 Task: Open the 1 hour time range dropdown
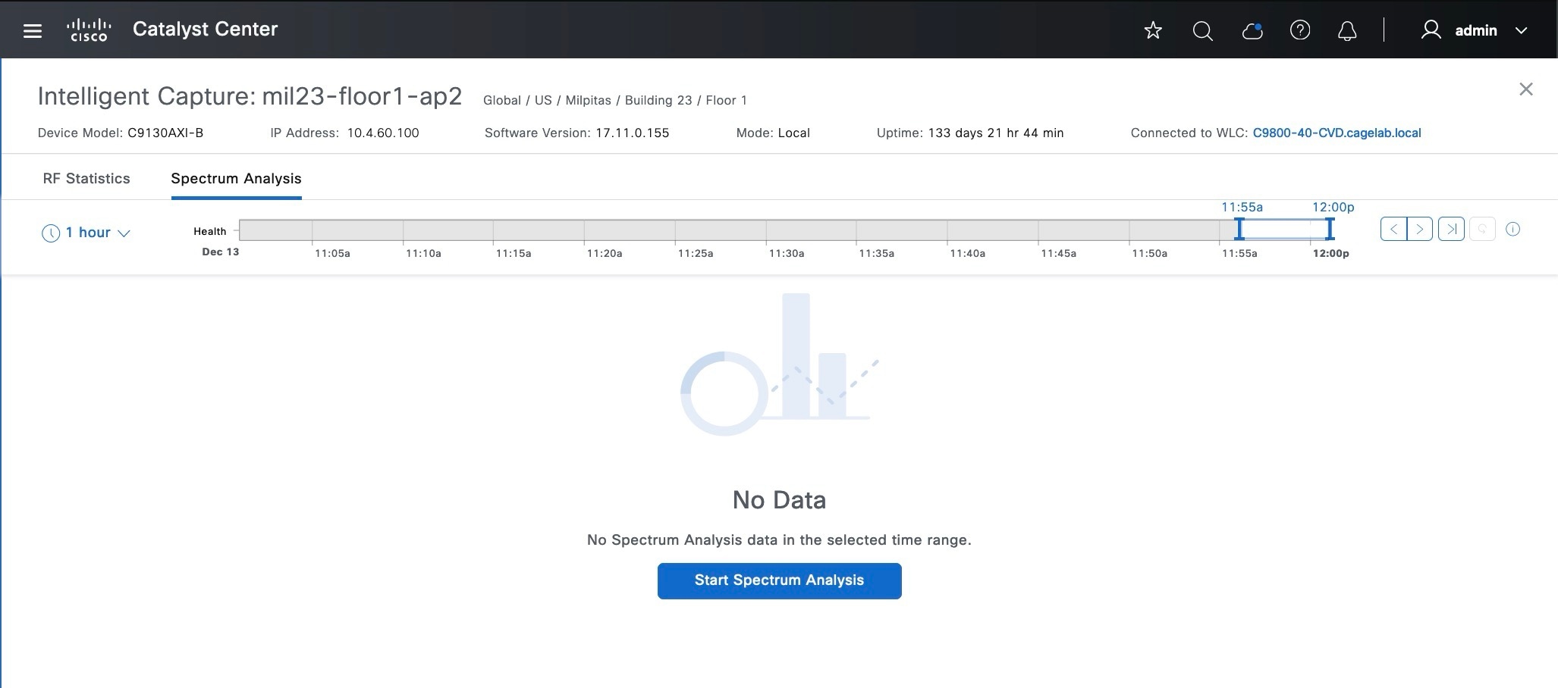pos(86,233)
